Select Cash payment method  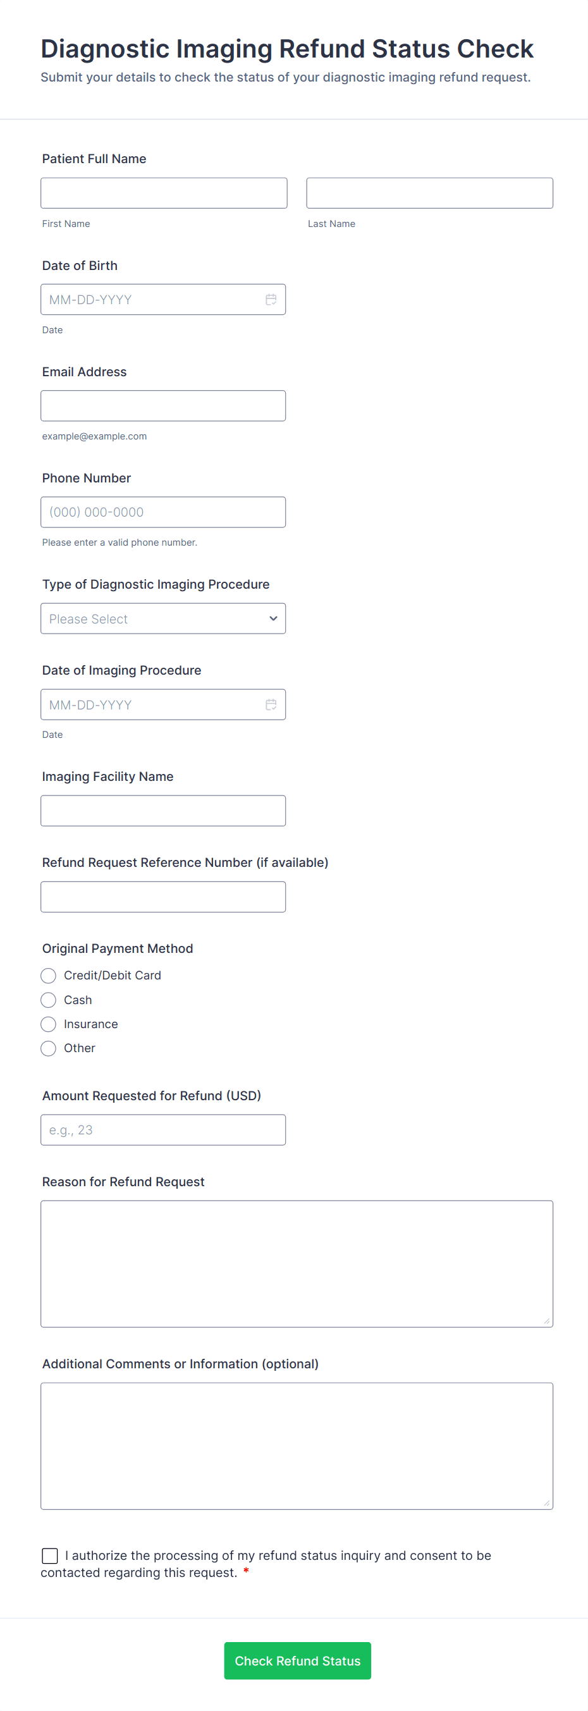(x=49, y=1000)
